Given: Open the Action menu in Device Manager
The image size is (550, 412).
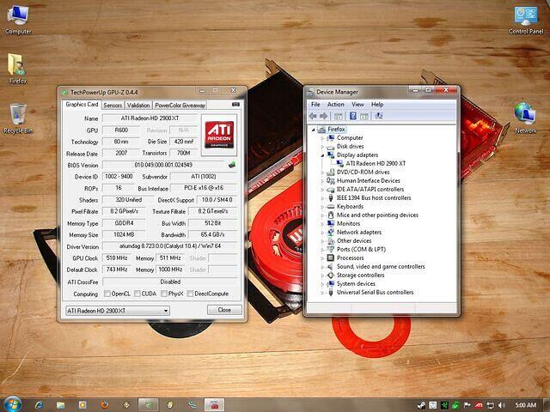Looking at the screenshot, I should (x=336, y=105).
